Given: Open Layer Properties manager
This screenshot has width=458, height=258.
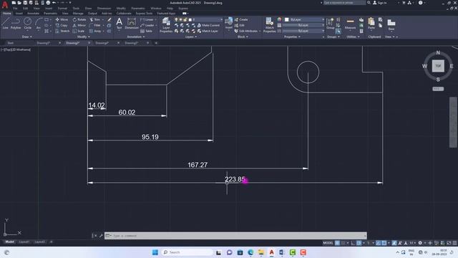Looking at the screenshot, I should (166, 24).
